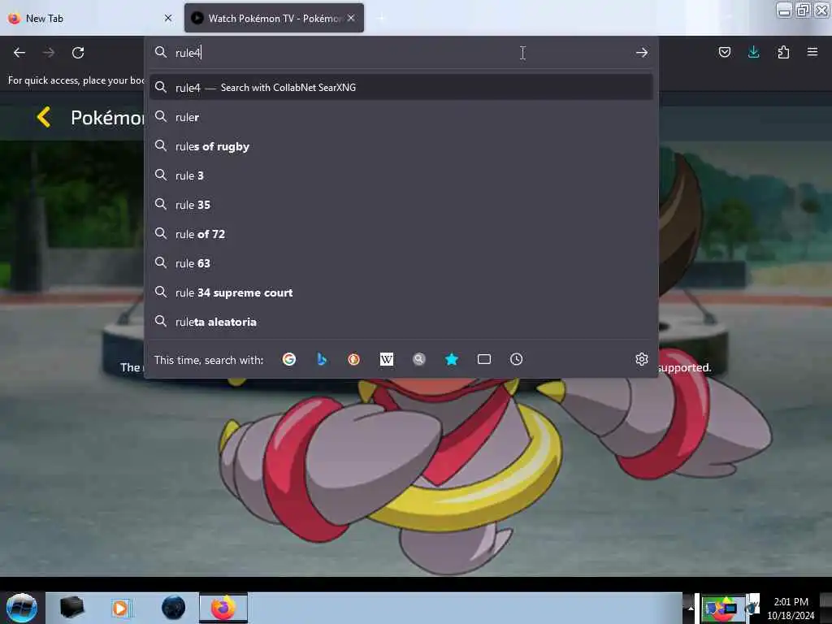Click the yellow back chevron on Pokémon TV
This screenshot has width=832, height=624.
tap(44, 117)
